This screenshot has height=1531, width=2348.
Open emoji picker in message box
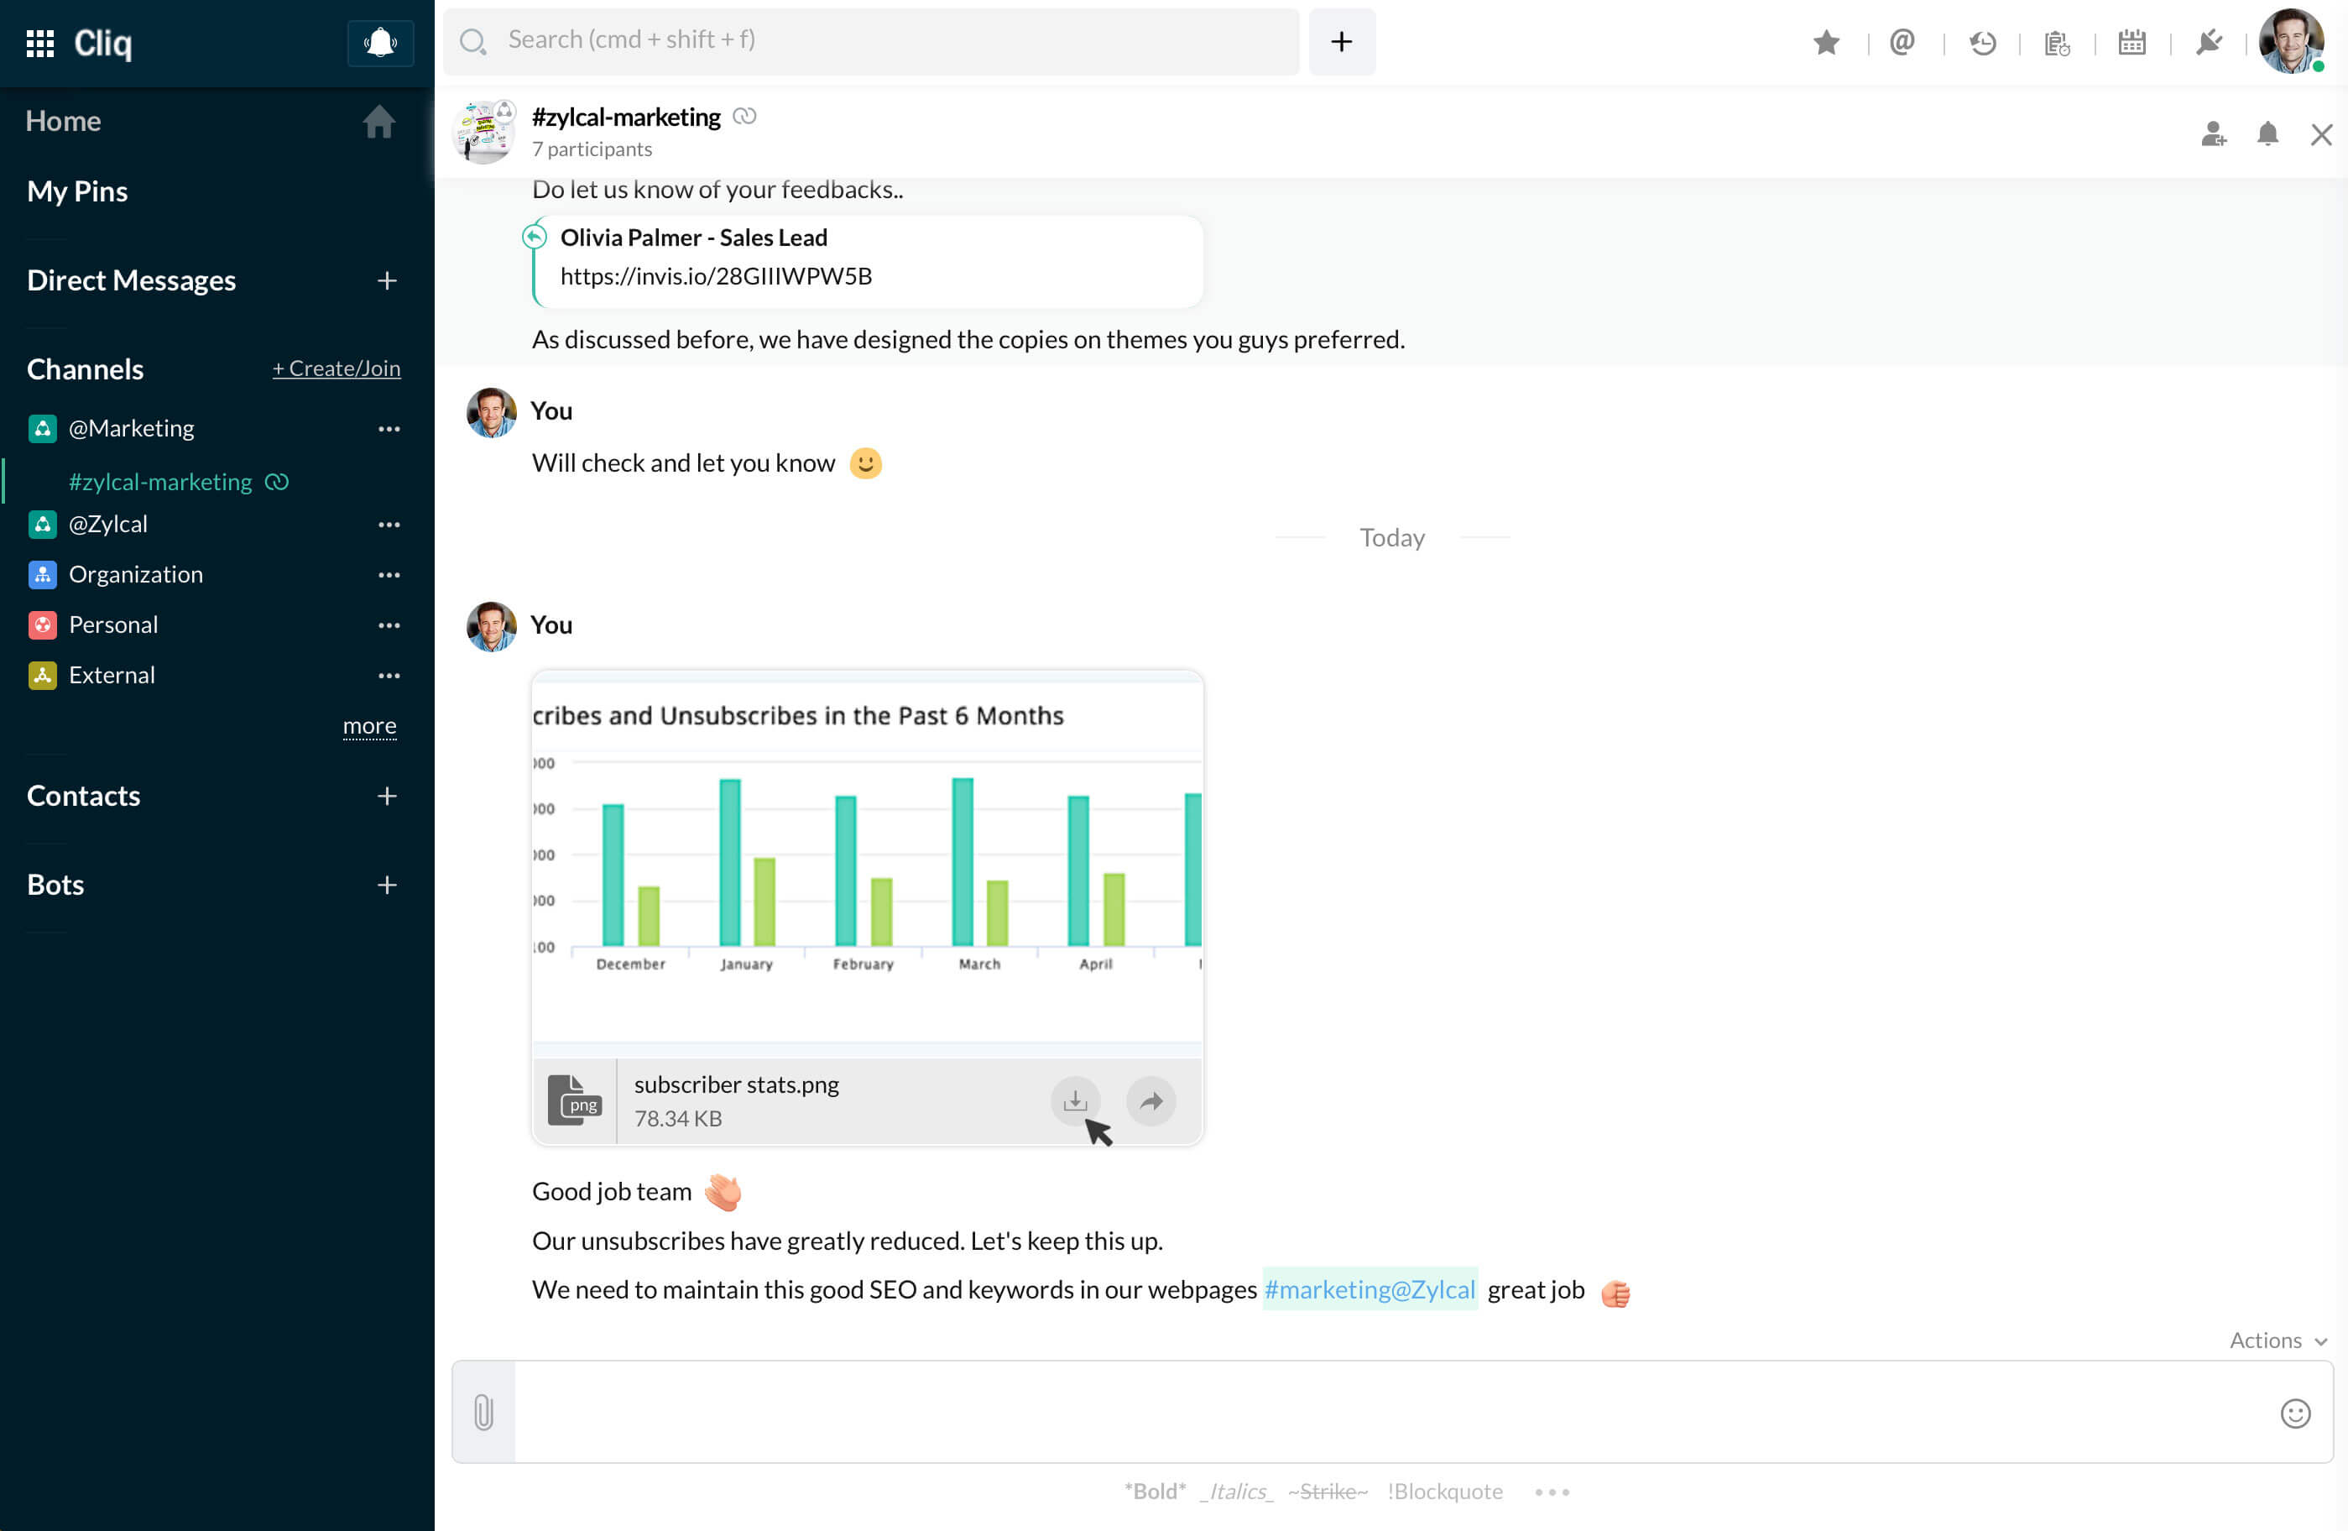(2295, 1413)
